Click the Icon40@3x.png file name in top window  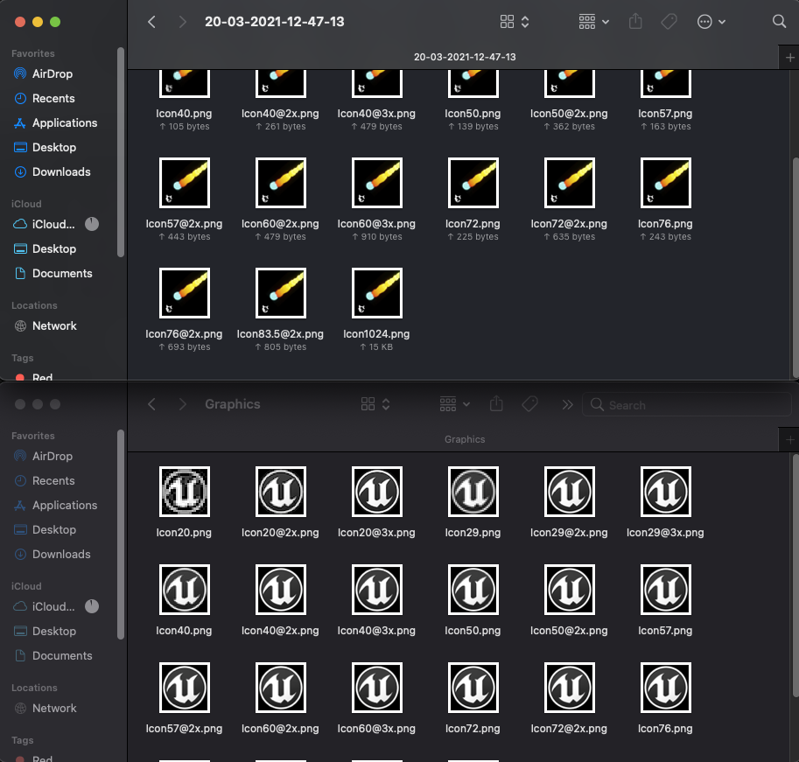point(376,114)
